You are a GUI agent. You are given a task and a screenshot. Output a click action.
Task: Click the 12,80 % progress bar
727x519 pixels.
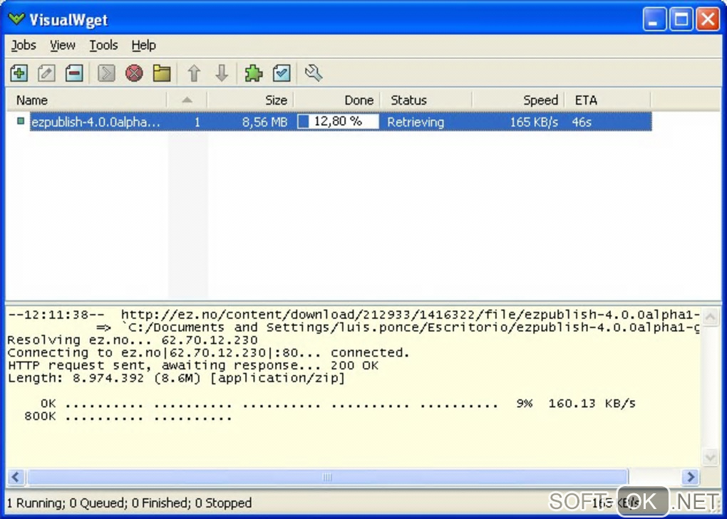[338, 122]
